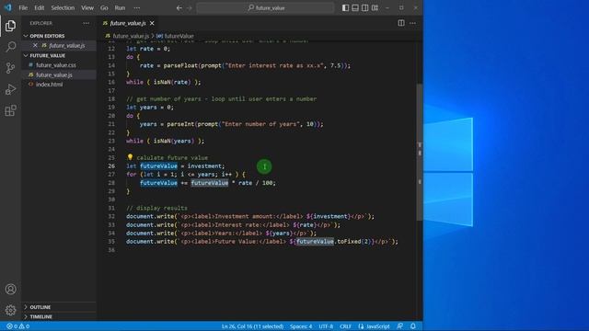Click the feedback icon in status bar
This screenshot has width=589, height=331.
click(x=400, y=326)
